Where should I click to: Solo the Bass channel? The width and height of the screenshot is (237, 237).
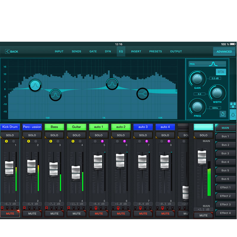[x=54, y=135]
